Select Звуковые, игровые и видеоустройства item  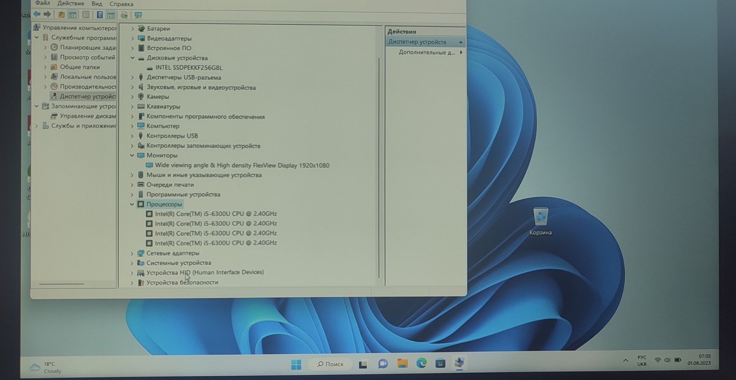click(201, 88)
